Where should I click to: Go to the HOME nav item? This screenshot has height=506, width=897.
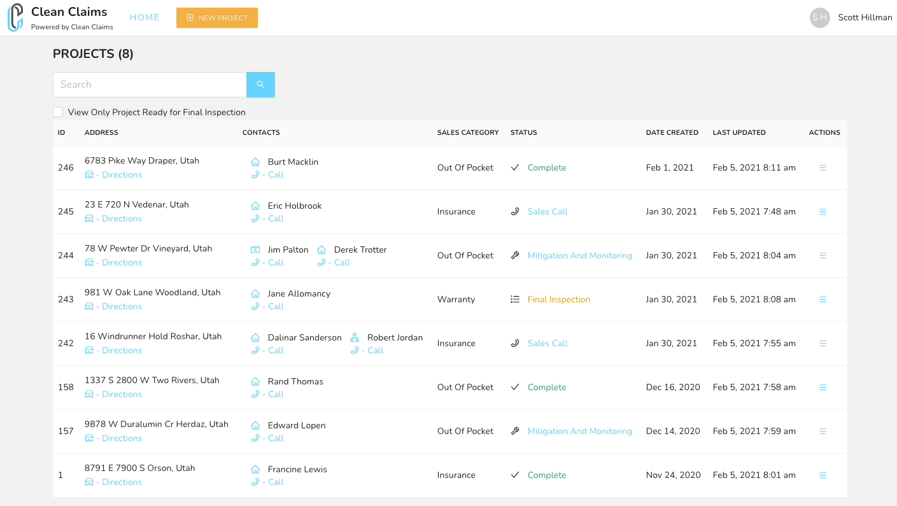tap(145, 18)
